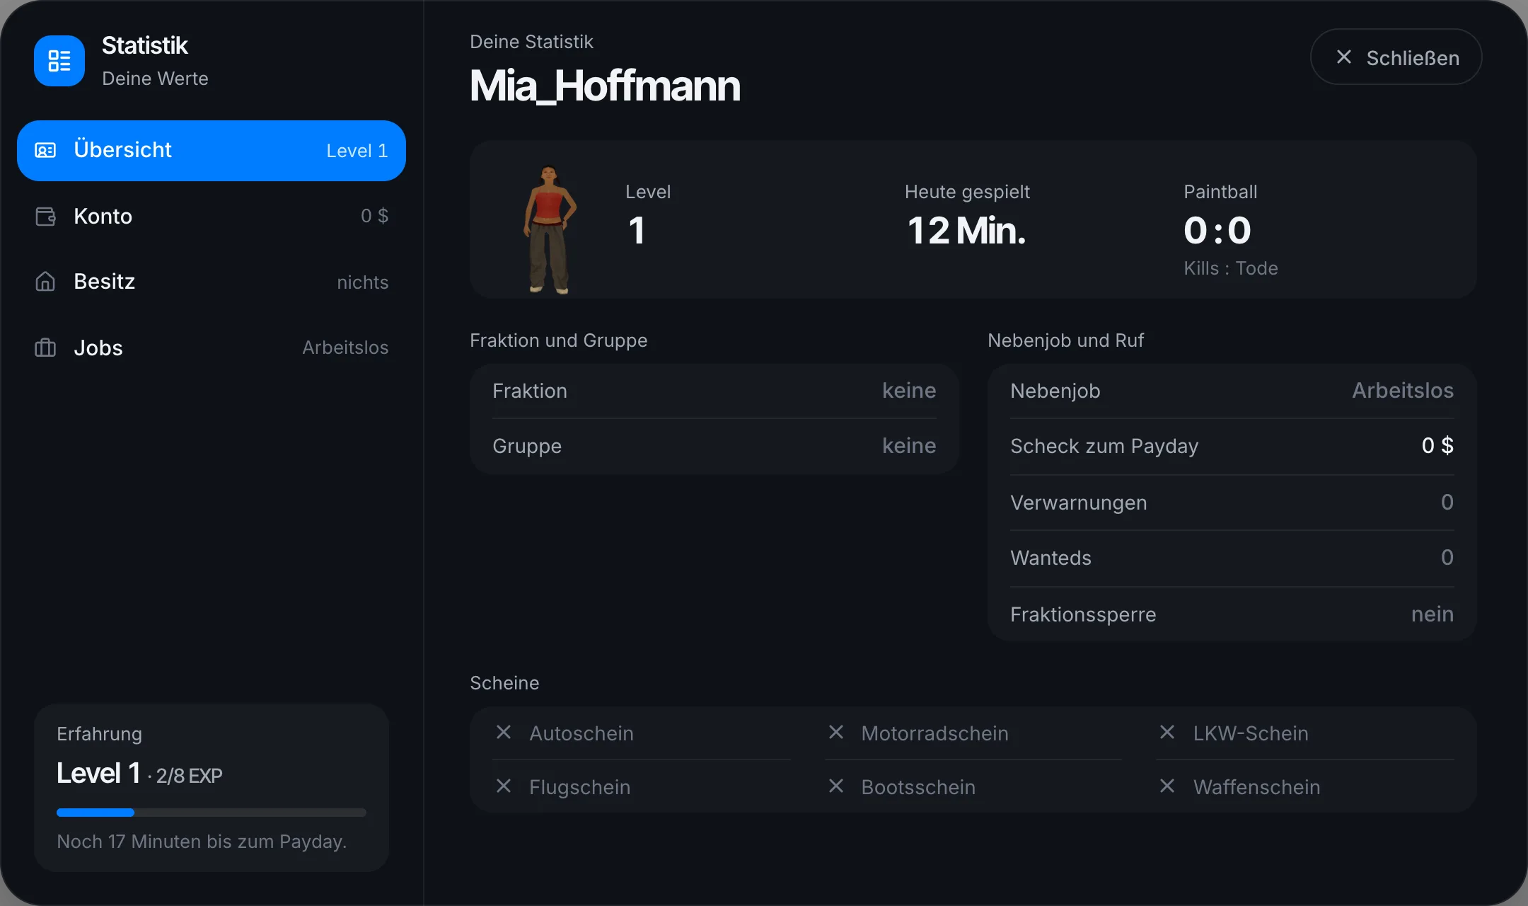Click the Bootsschein license label

click(x=918, y=787)
